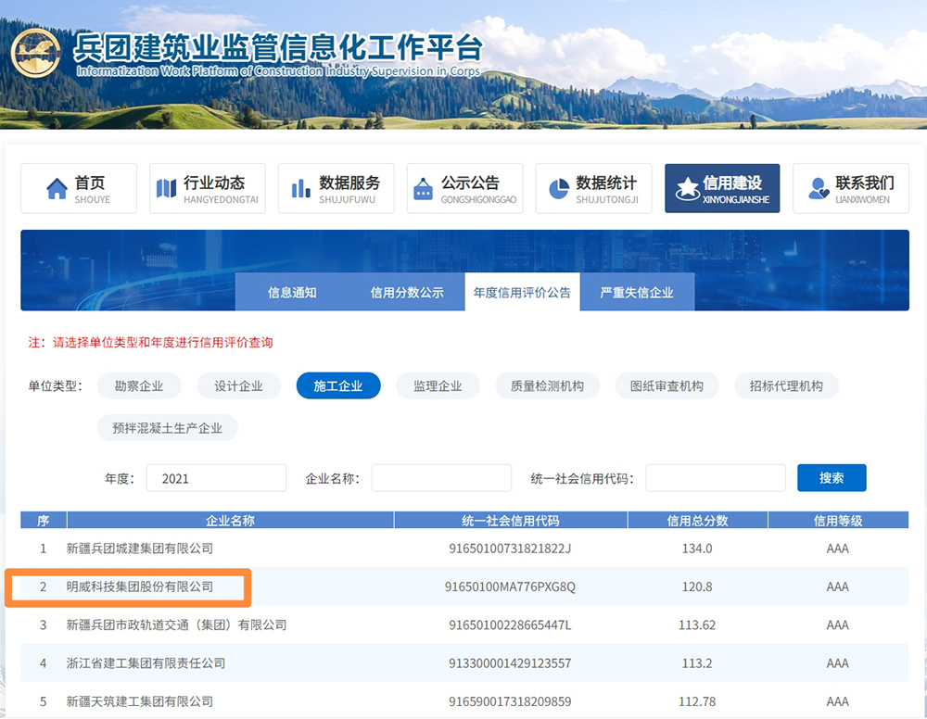Click the house icon for 首页
This screenshot has width=927, height=719.
pyautogui.click(x=57, y=189)
